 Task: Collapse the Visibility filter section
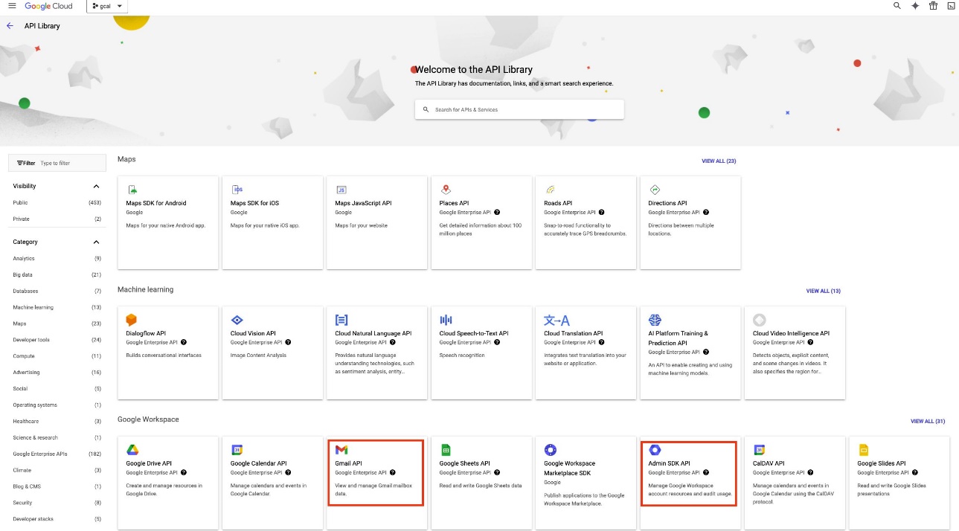point(96,186)
